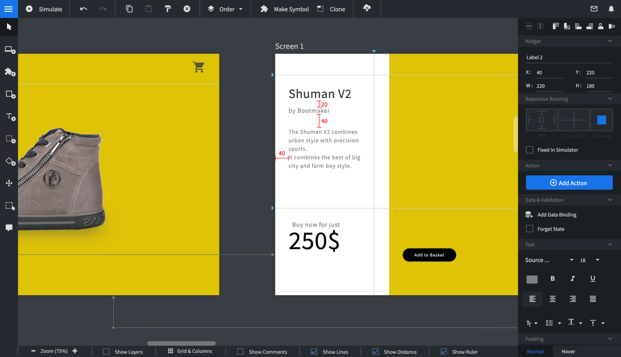Open the comment tool in left sidebar
Image resolution: width=621 pixels, height=357 pixels.
(x=9, y=228)
